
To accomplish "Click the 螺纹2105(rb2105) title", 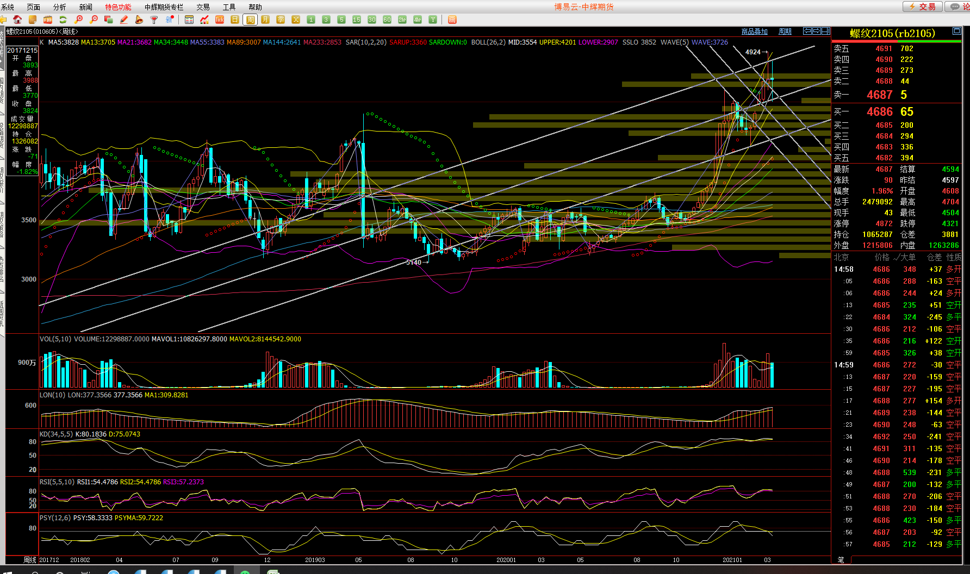I will pyautogui.click(x=892, y=34).
